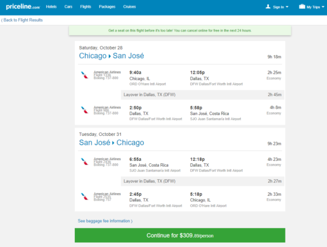Click American Airlines logo for Chicago to Dallas flight
327x247 pixels.
pyautogui.click(x=84, y=75)
